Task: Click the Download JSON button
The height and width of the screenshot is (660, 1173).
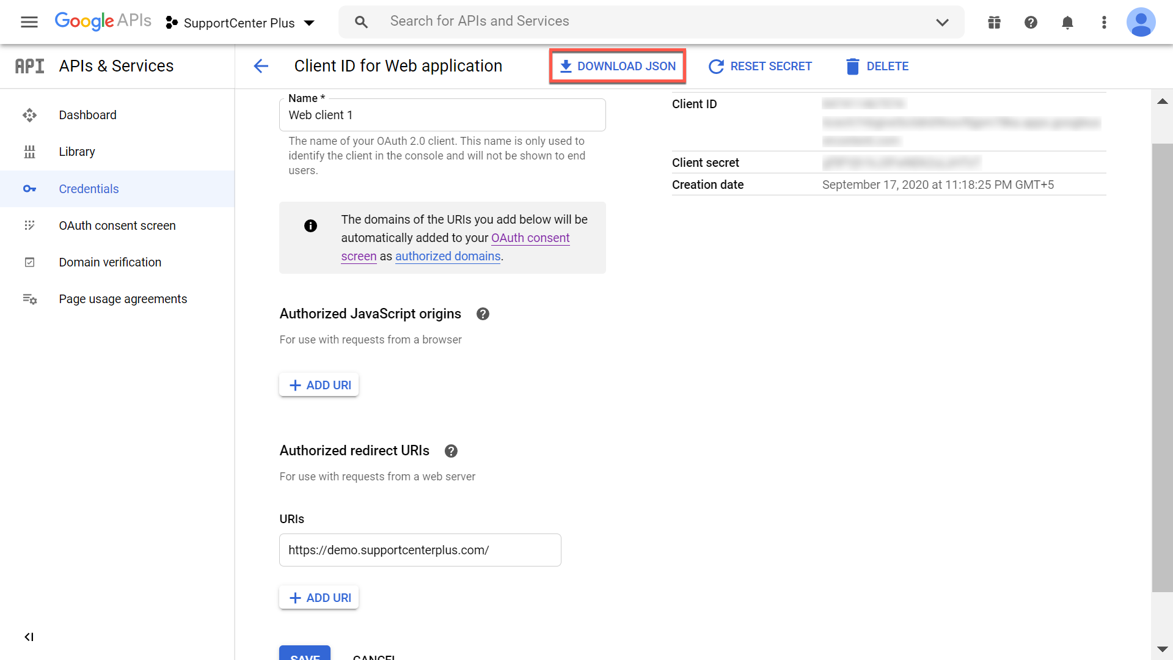Action: 618,66
